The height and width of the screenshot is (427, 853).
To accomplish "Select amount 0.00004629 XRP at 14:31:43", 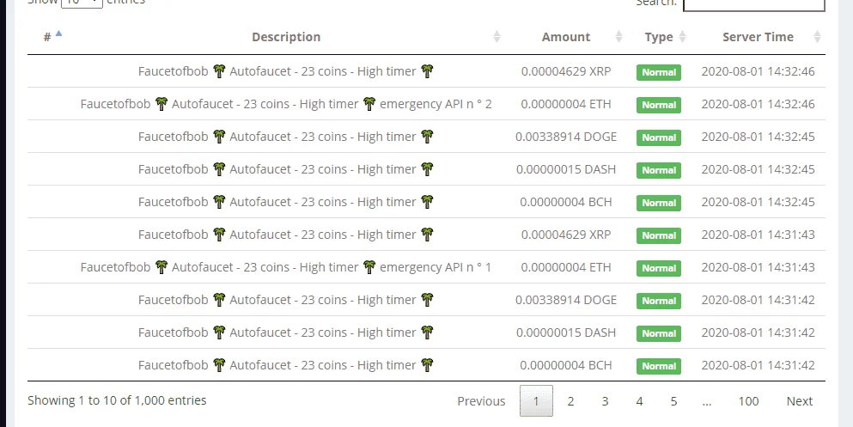I will [x=566, y=235].
